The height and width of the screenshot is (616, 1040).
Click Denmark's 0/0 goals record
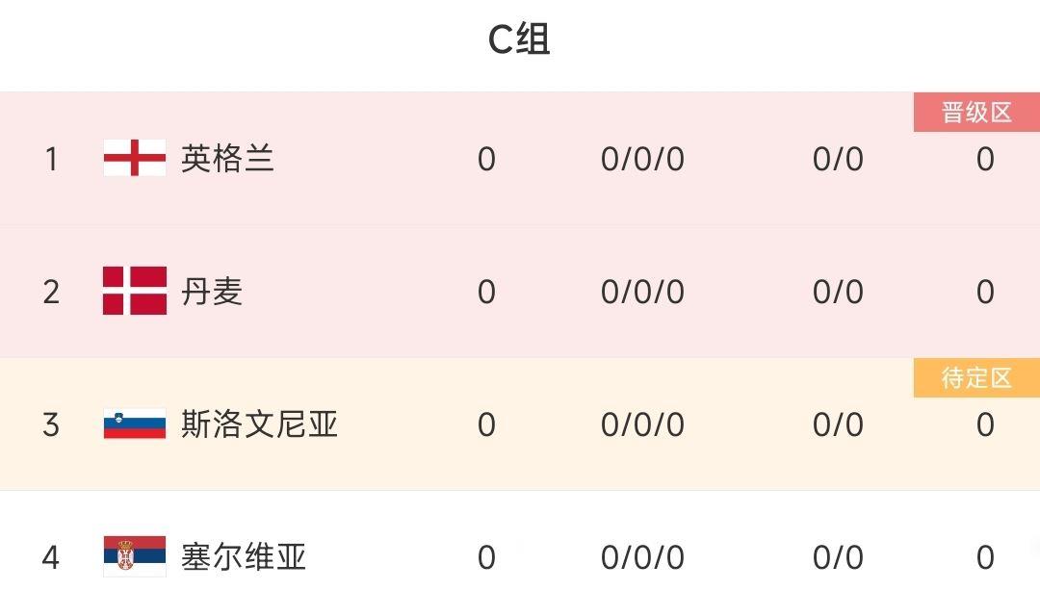[x=838, y=291]
